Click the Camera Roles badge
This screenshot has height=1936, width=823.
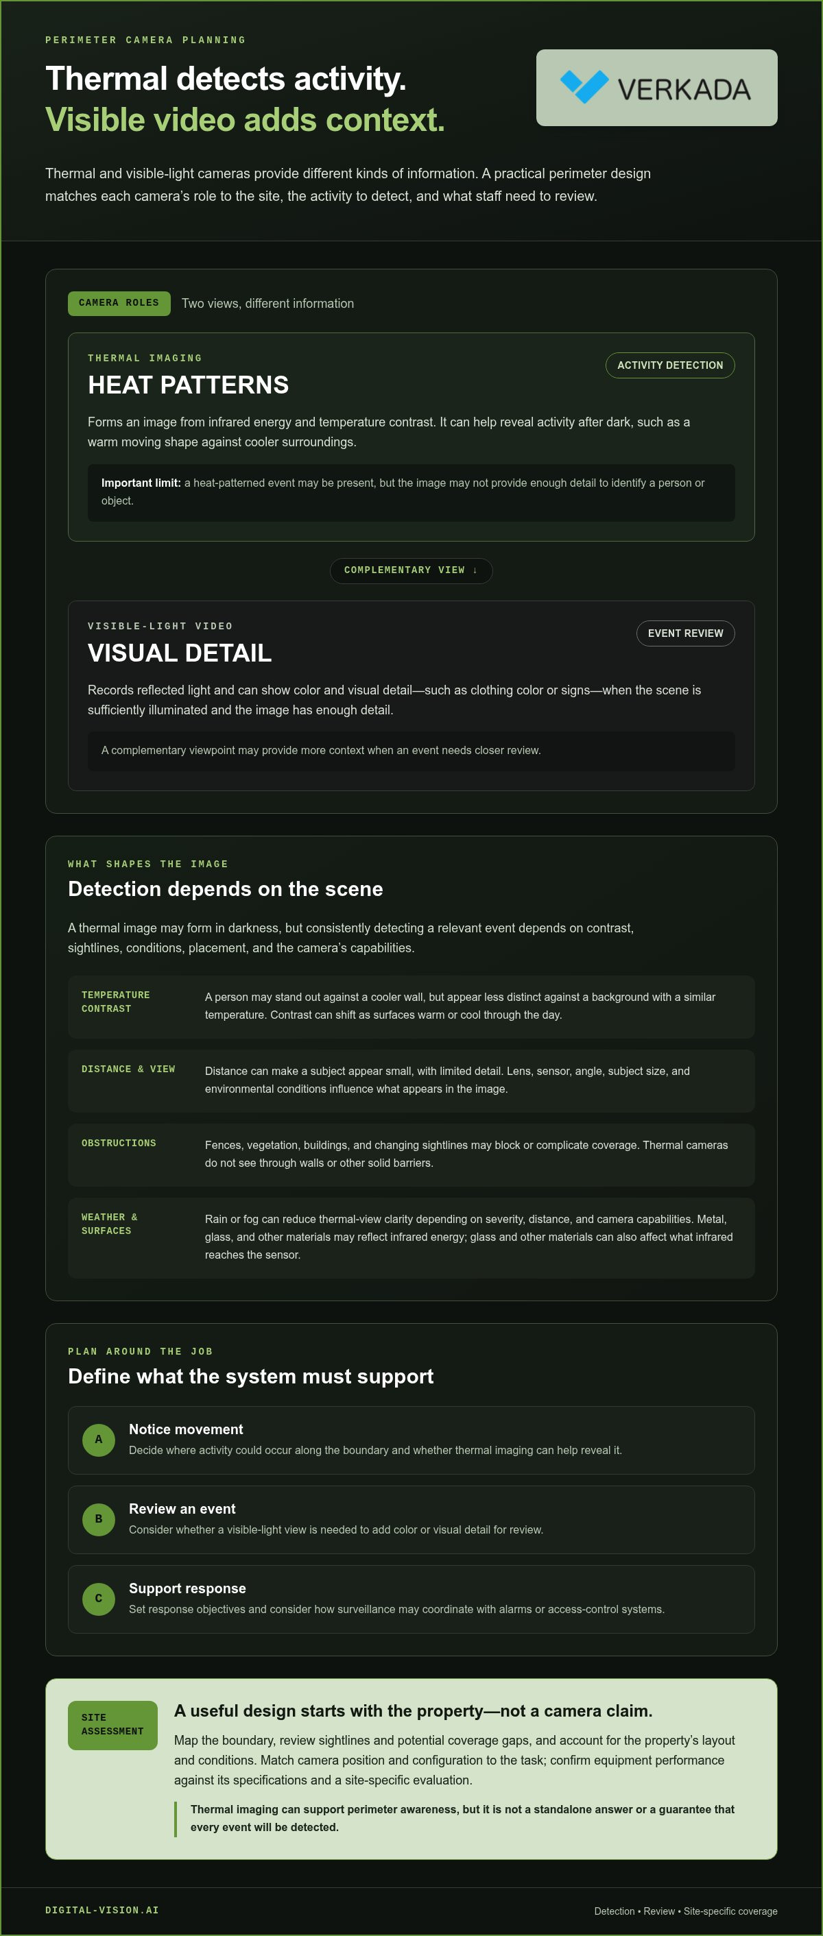click(x=119, y=303)
